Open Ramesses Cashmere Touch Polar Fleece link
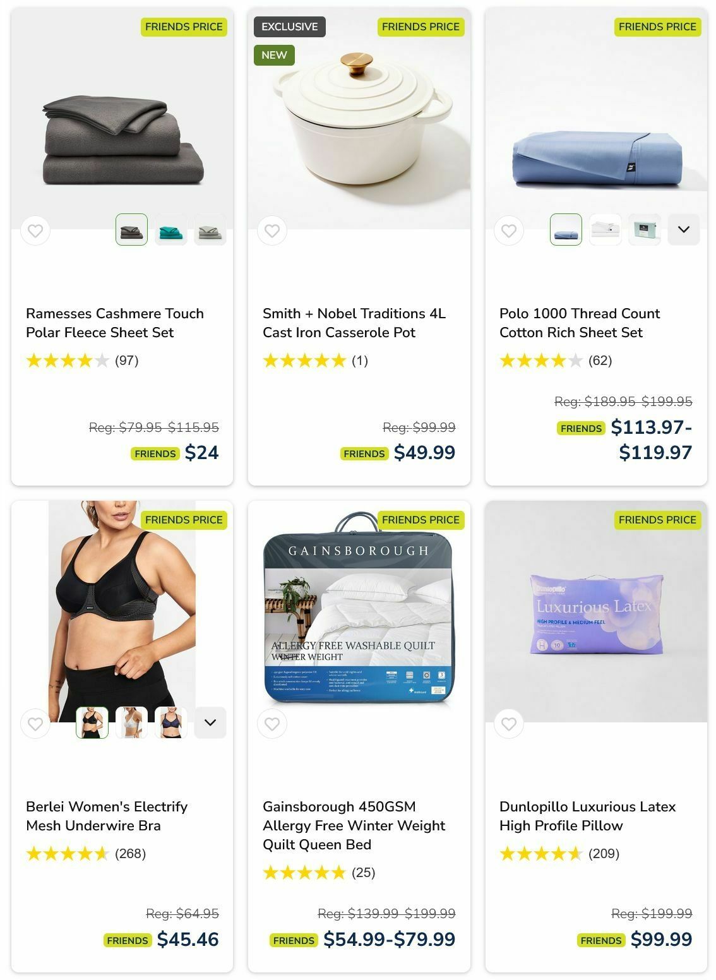This screenshot has height=980, width=716. click(115, 323)
